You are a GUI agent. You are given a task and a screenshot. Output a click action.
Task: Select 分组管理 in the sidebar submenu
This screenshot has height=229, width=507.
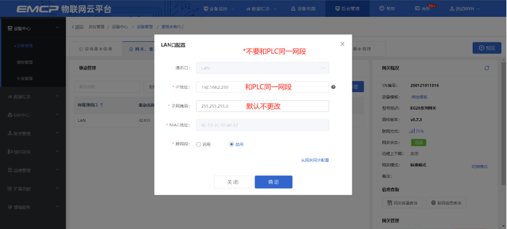tap(25, 78)
